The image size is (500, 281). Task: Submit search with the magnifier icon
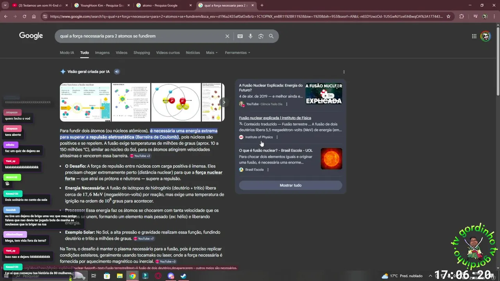tap(271, 36)
